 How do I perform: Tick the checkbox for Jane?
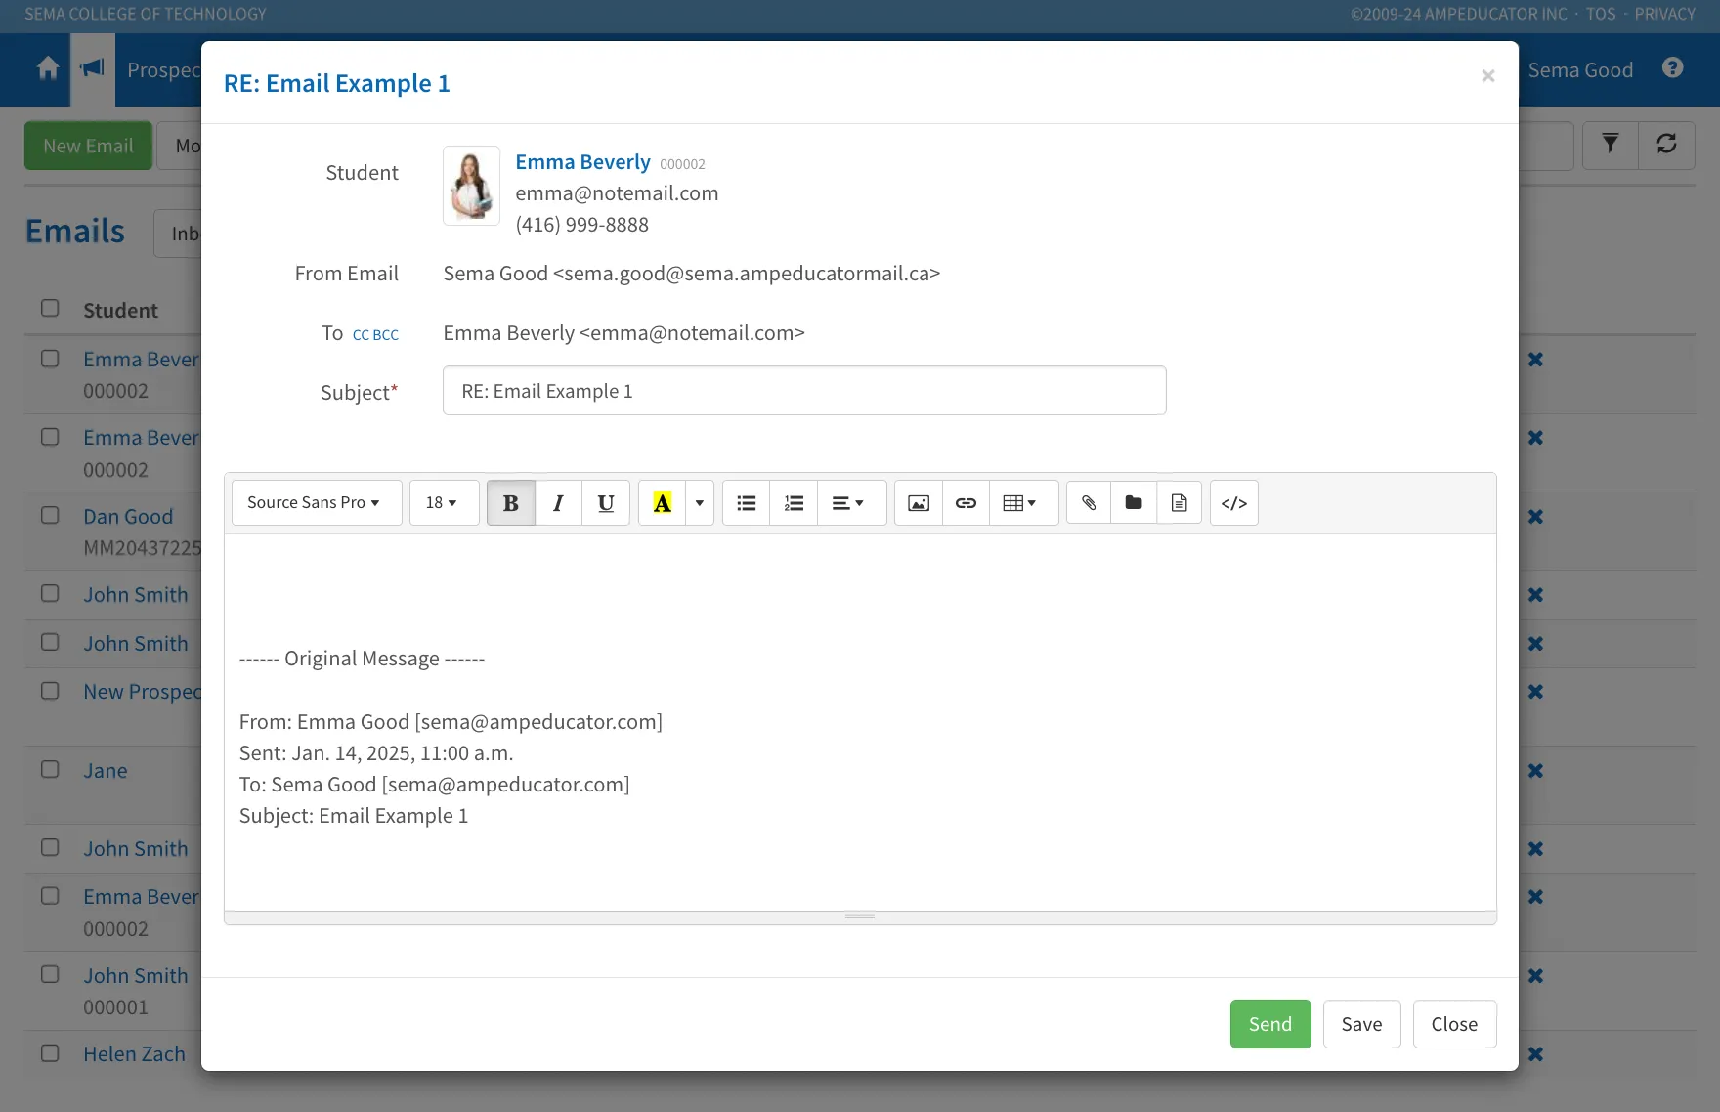point(50,769)
